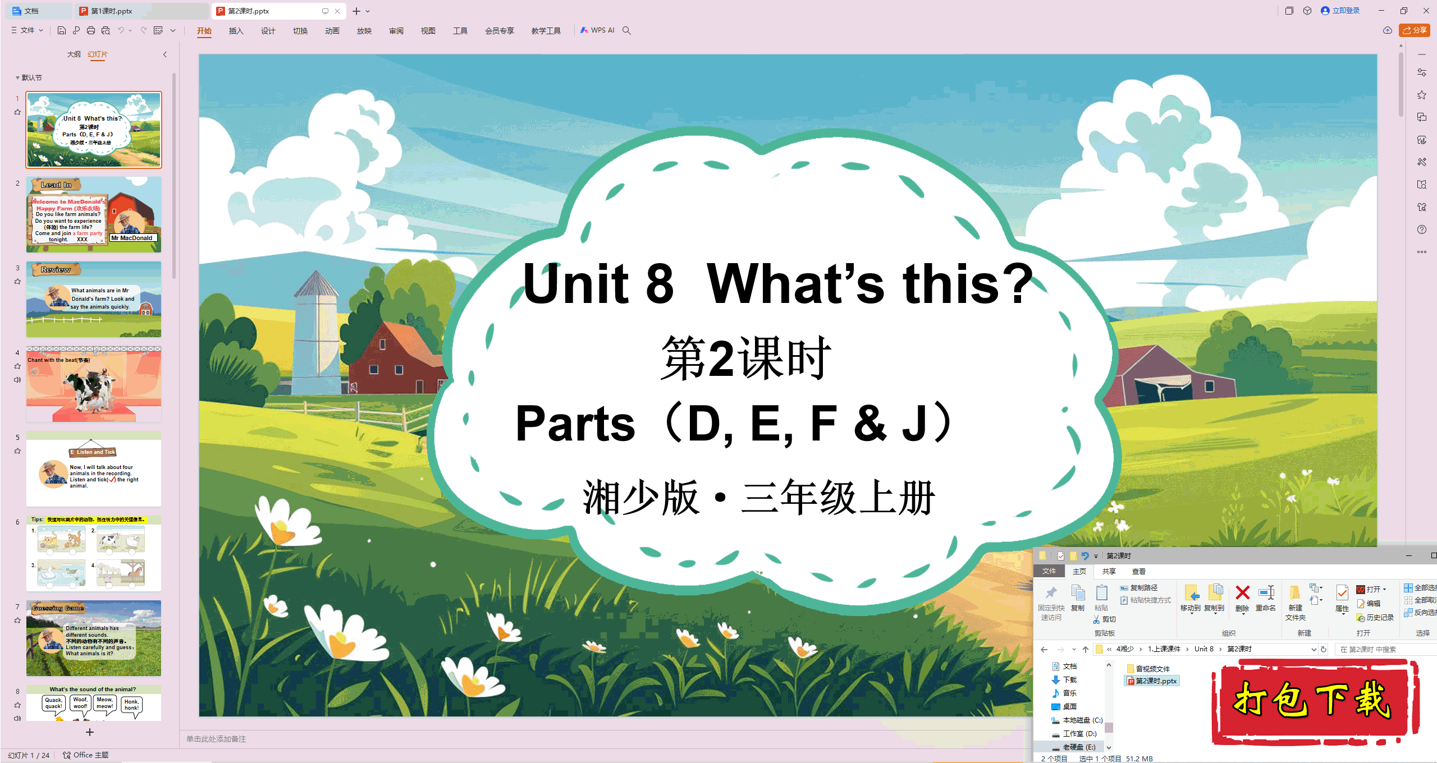1437x763 pixels.
Task: Click the cube icon in title bar
Action: [x=1307, y=11]
